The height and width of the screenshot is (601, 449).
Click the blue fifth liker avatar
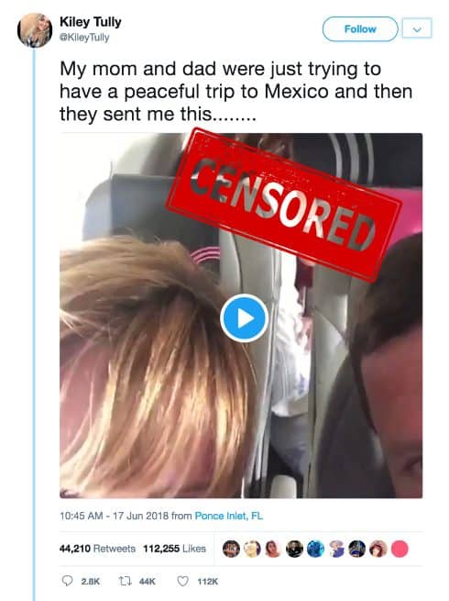tap(315, 549)
